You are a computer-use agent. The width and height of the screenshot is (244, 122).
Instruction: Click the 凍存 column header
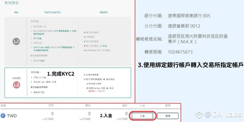(88, 106)
